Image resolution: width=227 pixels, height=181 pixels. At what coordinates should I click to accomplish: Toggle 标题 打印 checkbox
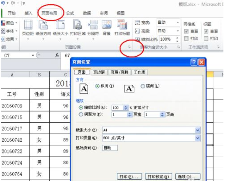(206, 39)
